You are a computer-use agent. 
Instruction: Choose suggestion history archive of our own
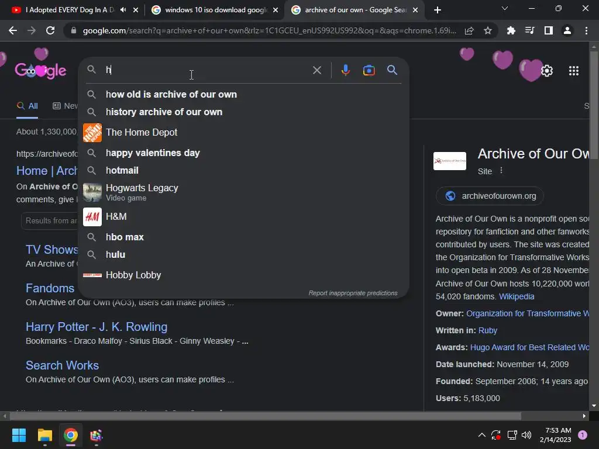243,112
